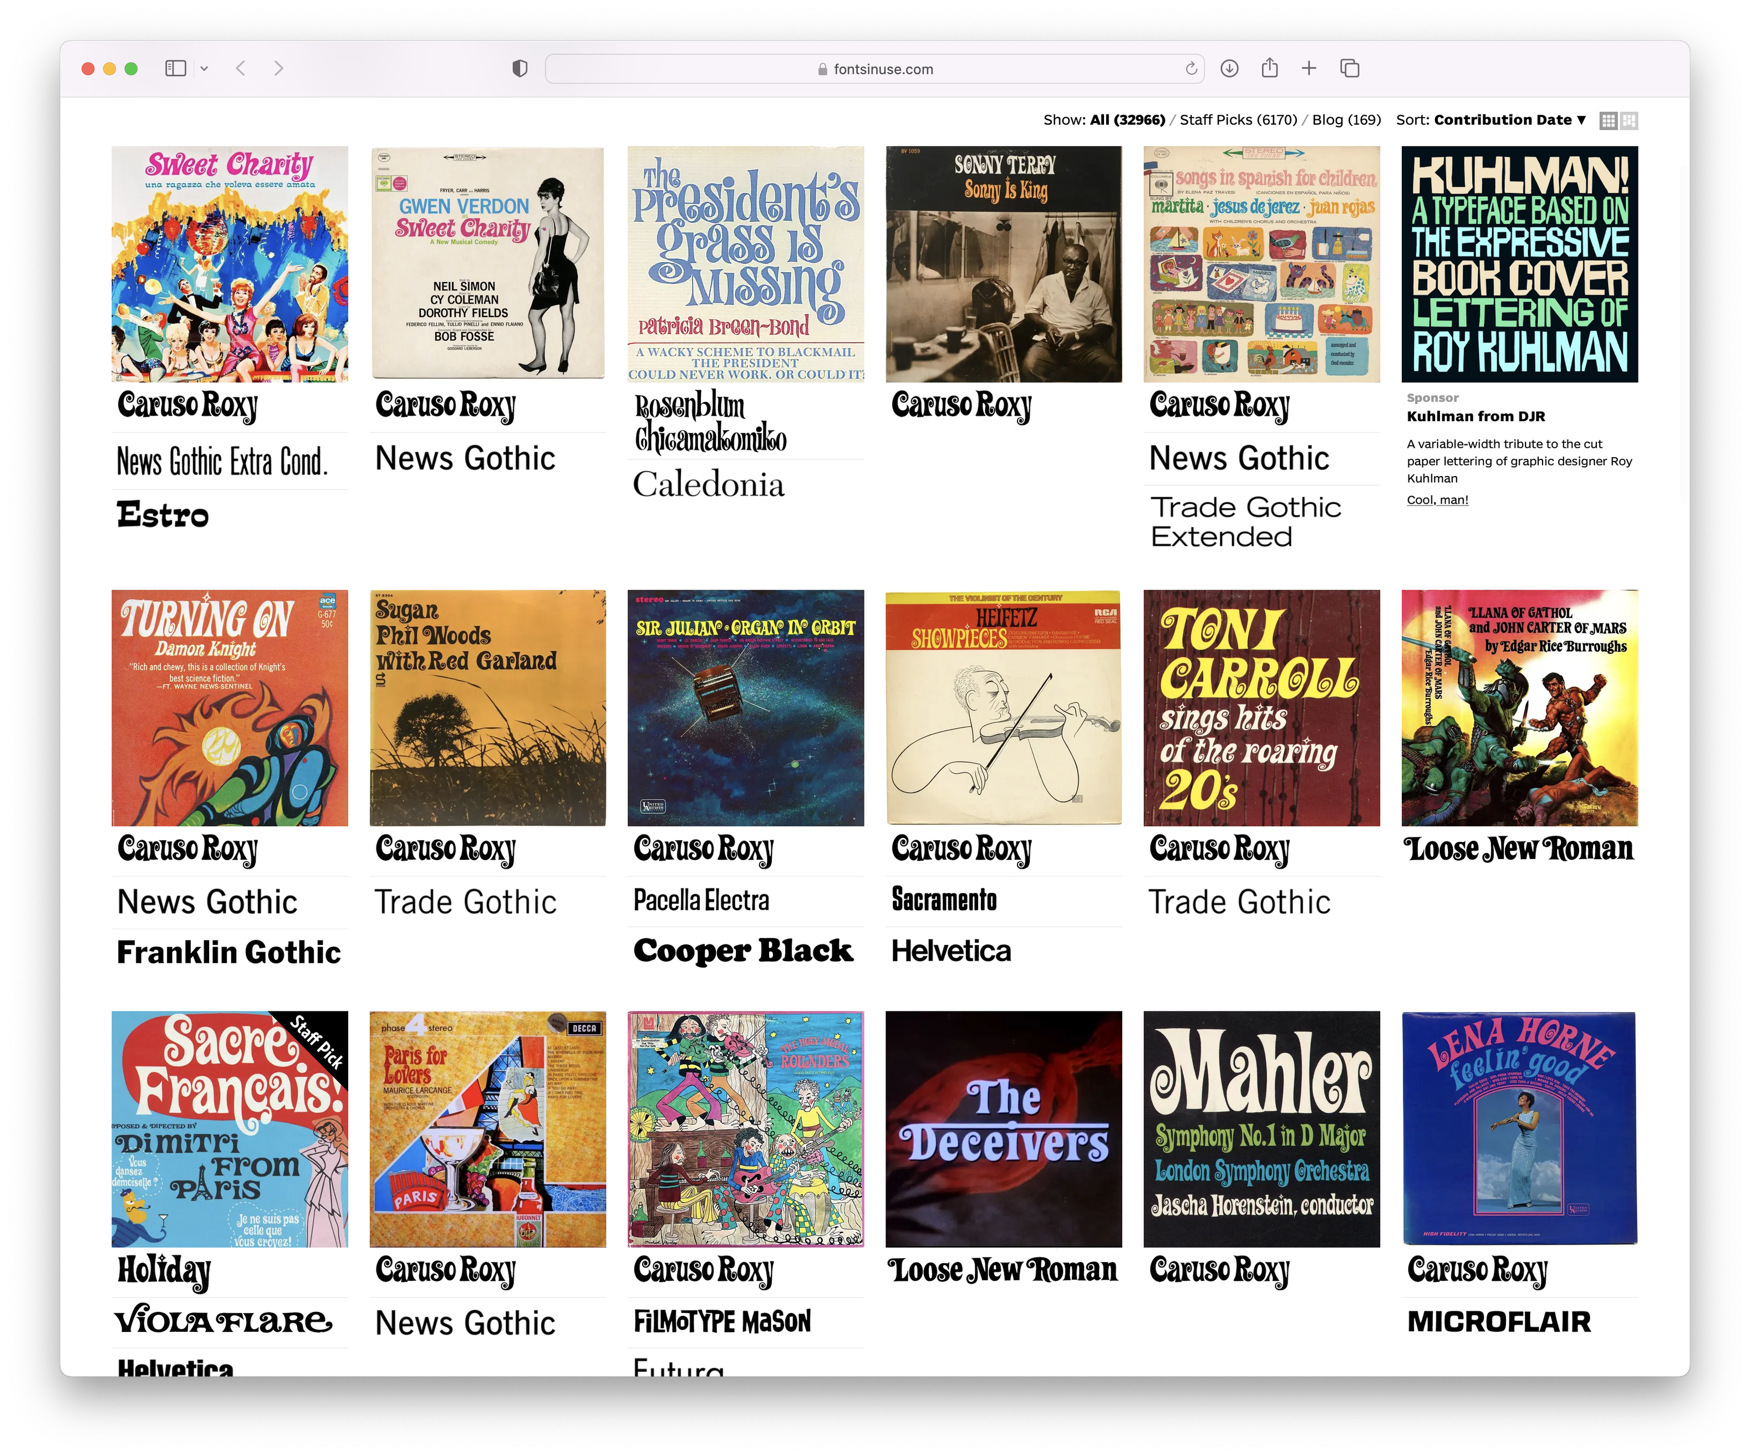Open the Toni Carroll roaring 20's cover
The height and width of the screenshot is (1456, 1750).
click(x=1261, y=708)
